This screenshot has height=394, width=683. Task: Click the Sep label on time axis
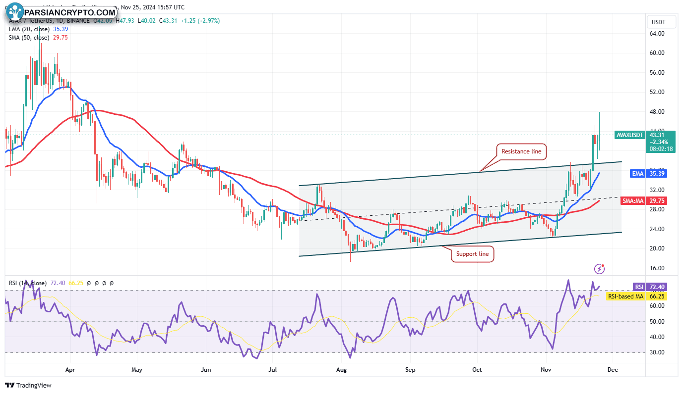point(410,369)
